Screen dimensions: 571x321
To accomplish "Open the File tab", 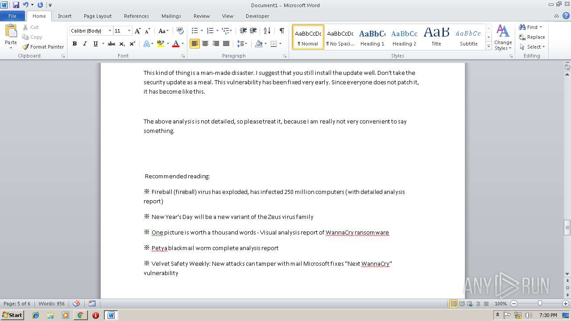I will tap(12, 16).
